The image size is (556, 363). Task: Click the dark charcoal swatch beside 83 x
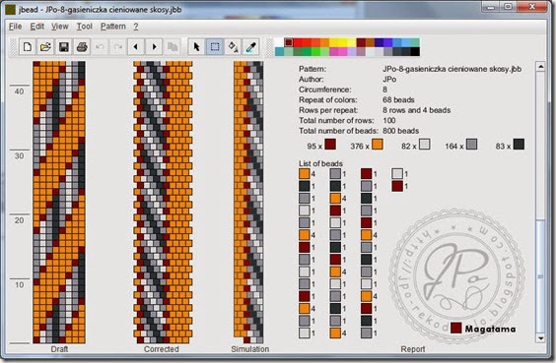point(519,145)
